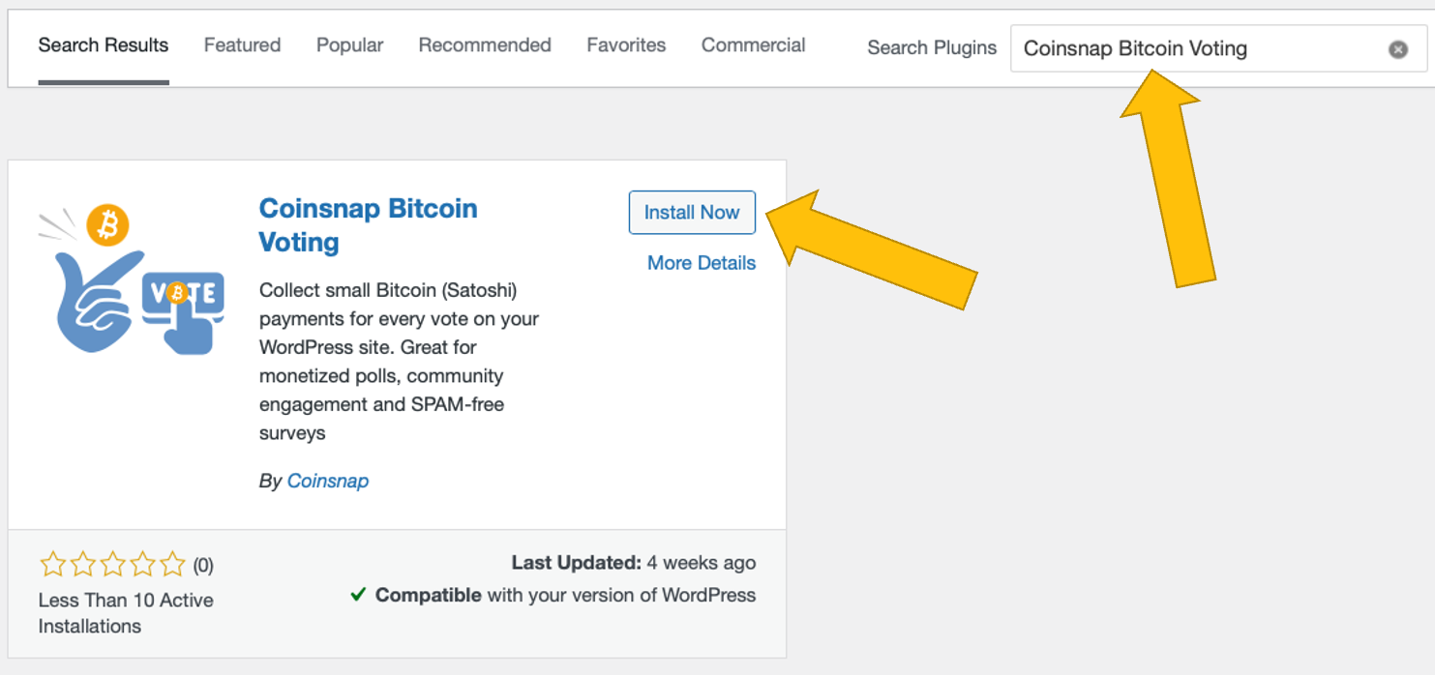Click the fourth rating star
The height and width of the screenshot is (675, 1435).
point(142,564)
